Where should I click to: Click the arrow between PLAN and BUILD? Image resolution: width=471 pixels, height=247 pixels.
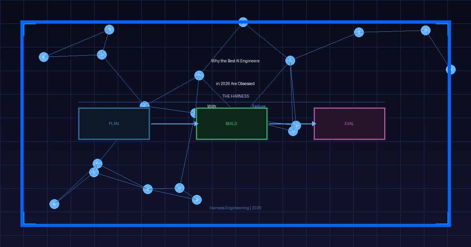[173, 124]
